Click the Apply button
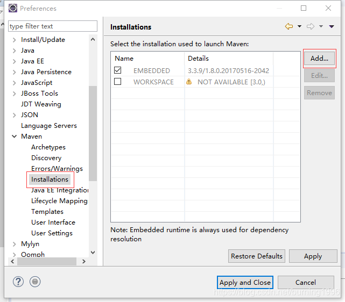Image resolution: width=345 pixels, height=302 pixels. pyautogui.click(x=313, y=256)
